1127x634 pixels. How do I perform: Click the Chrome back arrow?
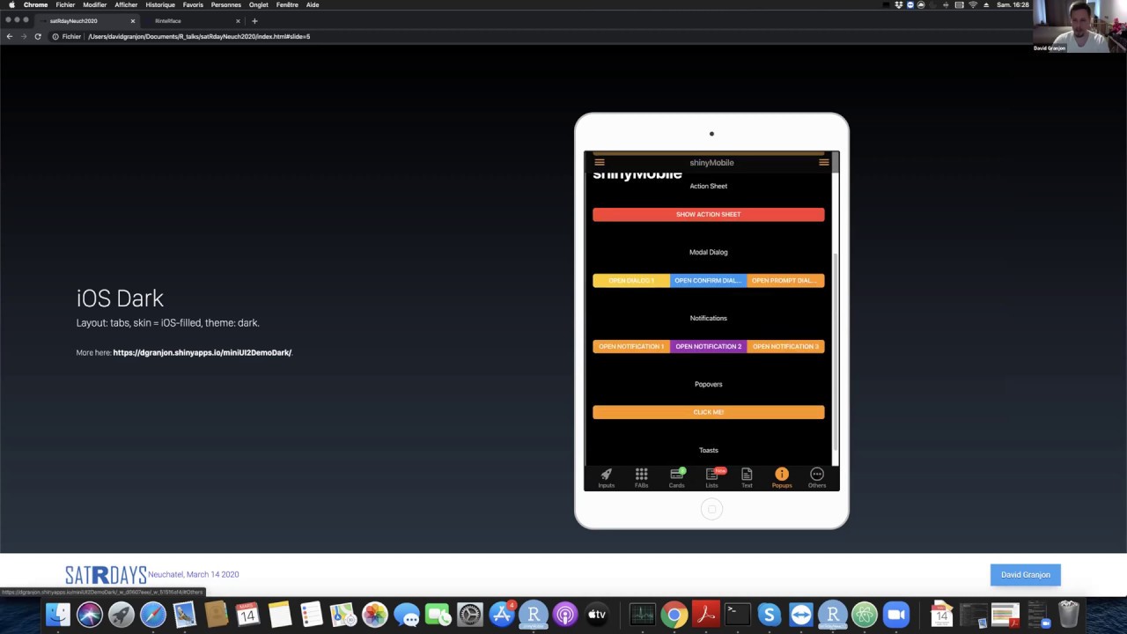(x=9, y=36)
